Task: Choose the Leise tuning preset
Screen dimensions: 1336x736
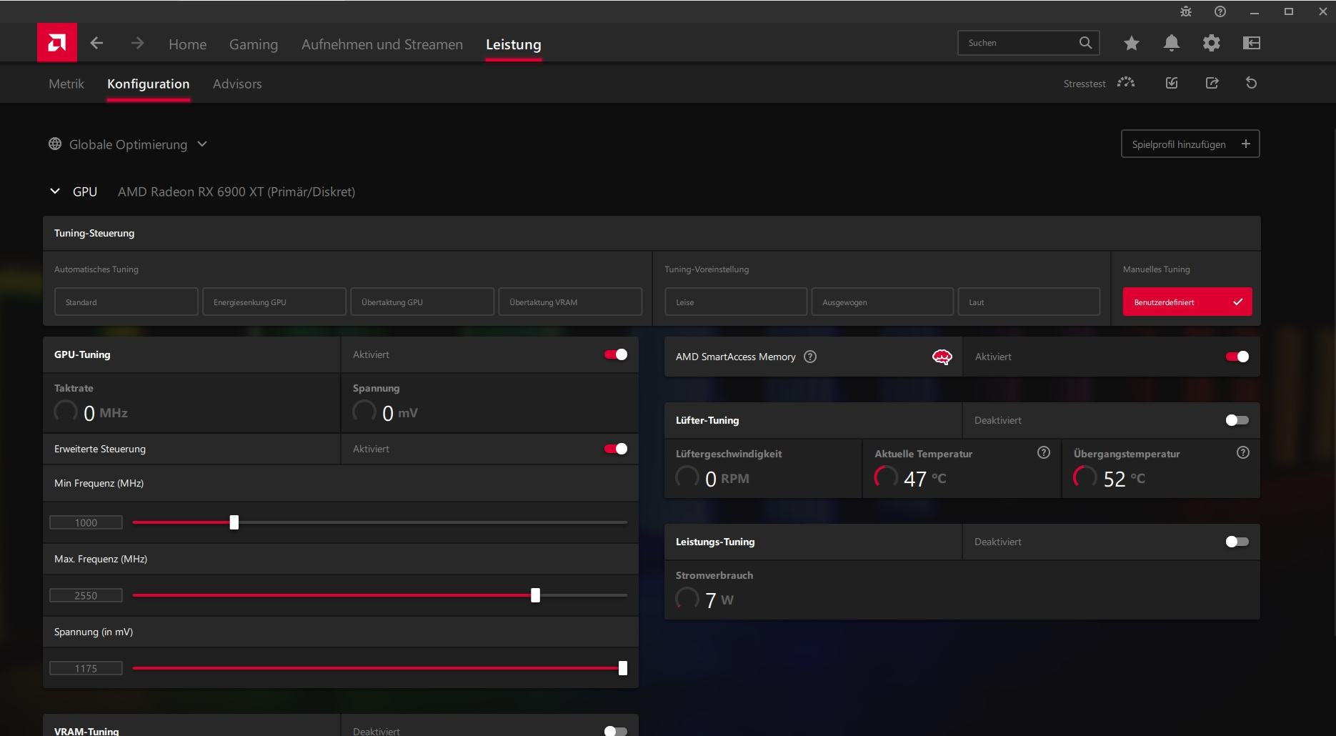Action: [736, 302]
